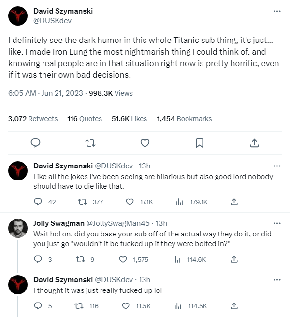Open more options on Jolly Swagman's reply
290x318 pixels.
(277, 223)
